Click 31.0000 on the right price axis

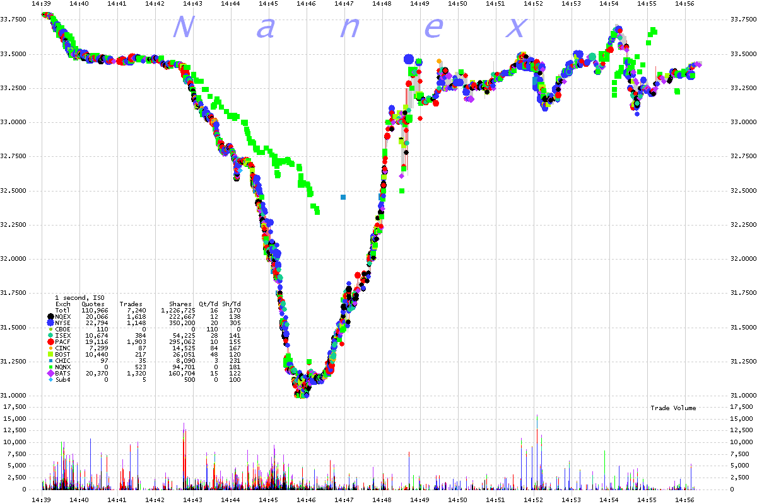pyautogui.click(x=742, y=396)
